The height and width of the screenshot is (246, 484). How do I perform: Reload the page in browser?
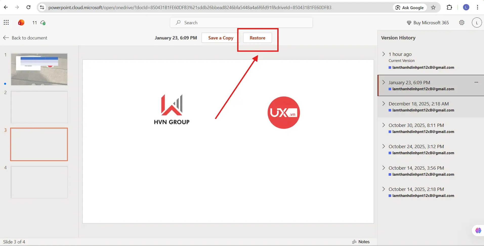[x=29, y=7]
